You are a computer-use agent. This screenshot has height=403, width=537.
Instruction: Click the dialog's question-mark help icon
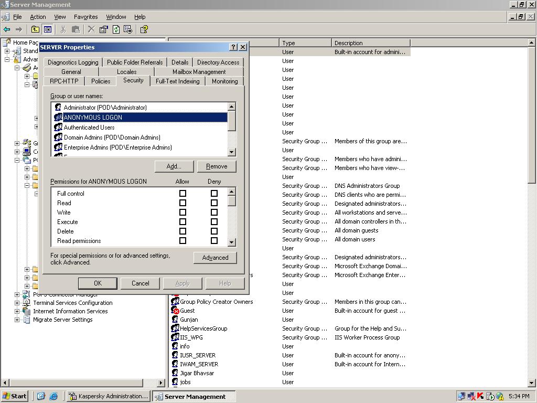(233, 47)
